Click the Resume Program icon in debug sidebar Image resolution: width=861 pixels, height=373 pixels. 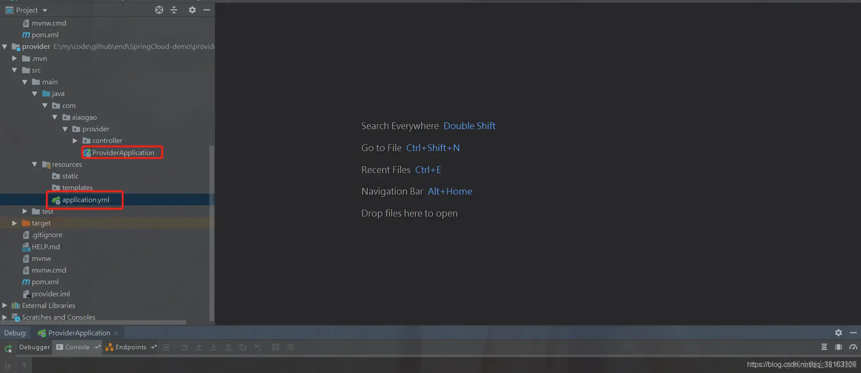coord(8,366)
